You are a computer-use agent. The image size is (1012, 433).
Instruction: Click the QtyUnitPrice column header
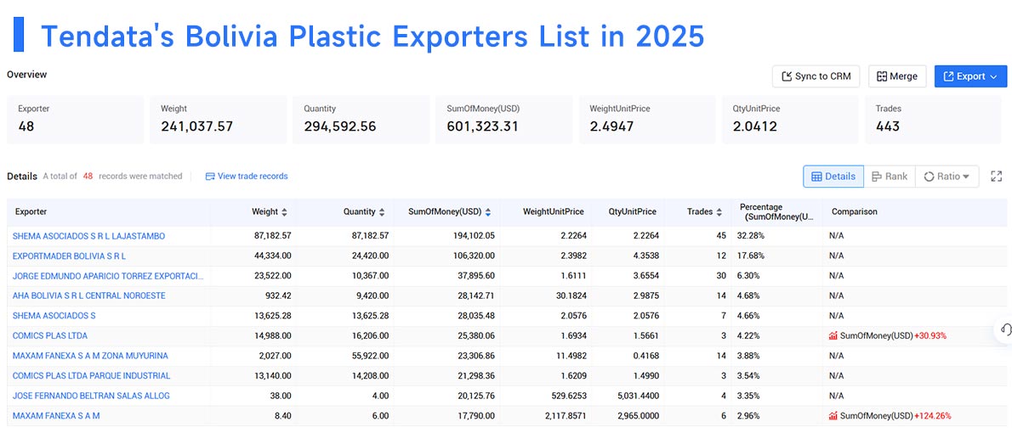click(x=633, y=212)
